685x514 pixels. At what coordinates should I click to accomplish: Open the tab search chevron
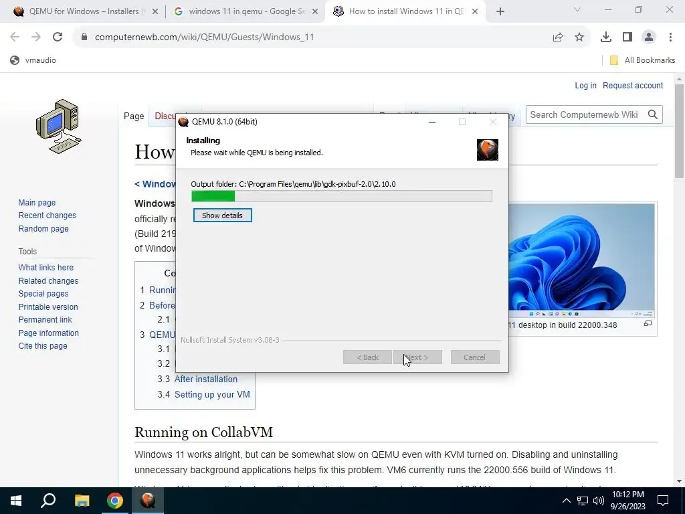pyautogui.click(x=577, y=9)
